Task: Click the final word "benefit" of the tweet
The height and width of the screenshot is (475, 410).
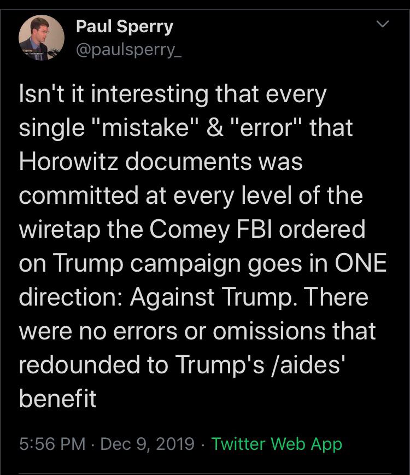Action: click(57, 398)
